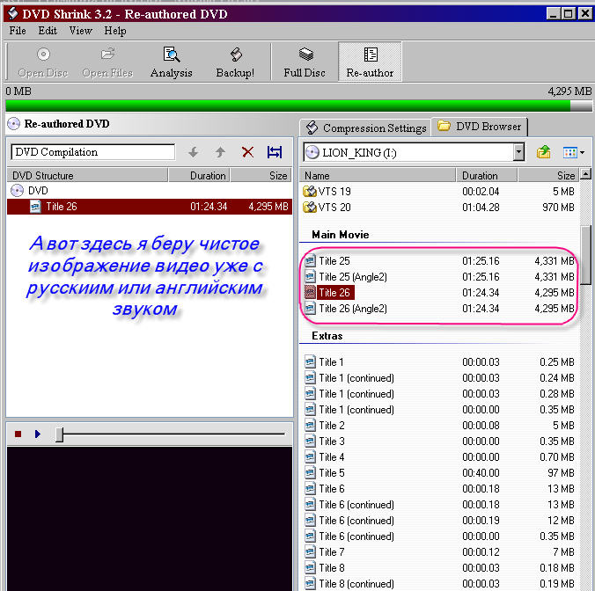Select the DVD root node in structure
The height and width of the screenshot is (591, 595).
[38, 190]
